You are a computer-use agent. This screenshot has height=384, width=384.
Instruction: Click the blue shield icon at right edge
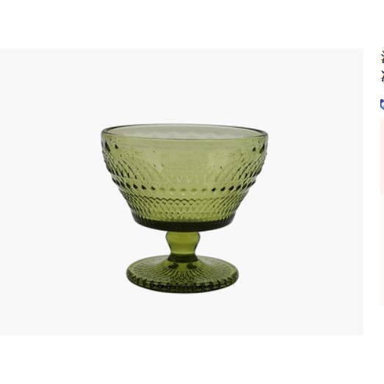[x=382, y=104]
